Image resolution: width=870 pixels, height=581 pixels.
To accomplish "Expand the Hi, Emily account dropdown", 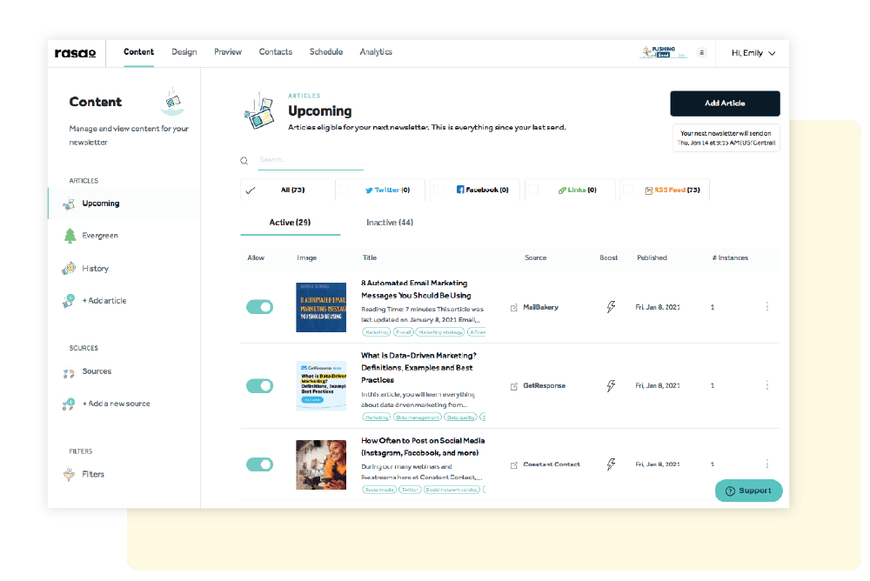I will click(x=753, y=53).
